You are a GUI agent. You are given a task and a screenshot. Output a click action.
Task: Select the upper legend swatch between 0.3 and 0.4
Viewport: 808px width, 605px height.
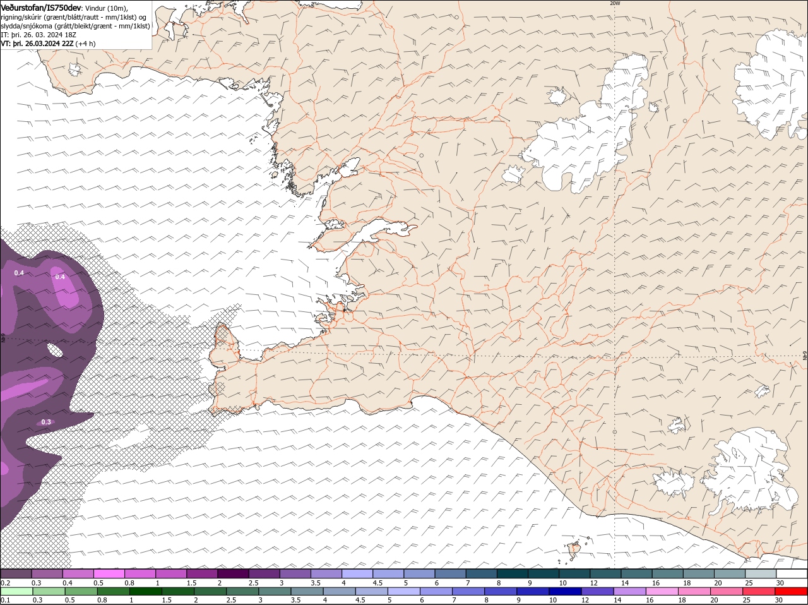(47, 573)
